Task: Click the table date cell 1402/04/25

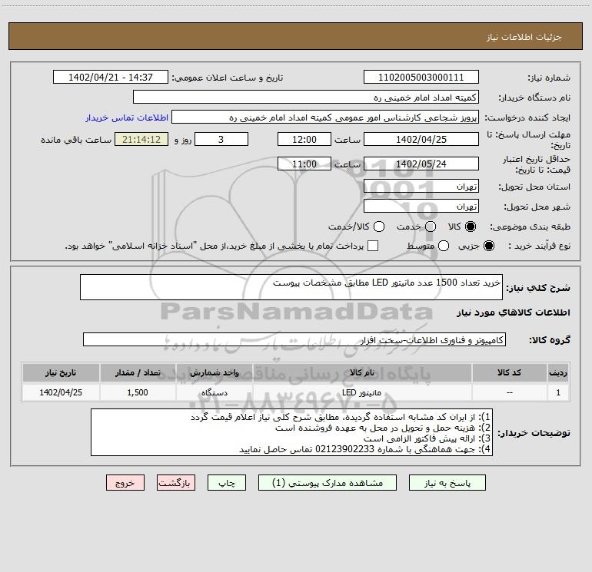Action: coord(61,392)
